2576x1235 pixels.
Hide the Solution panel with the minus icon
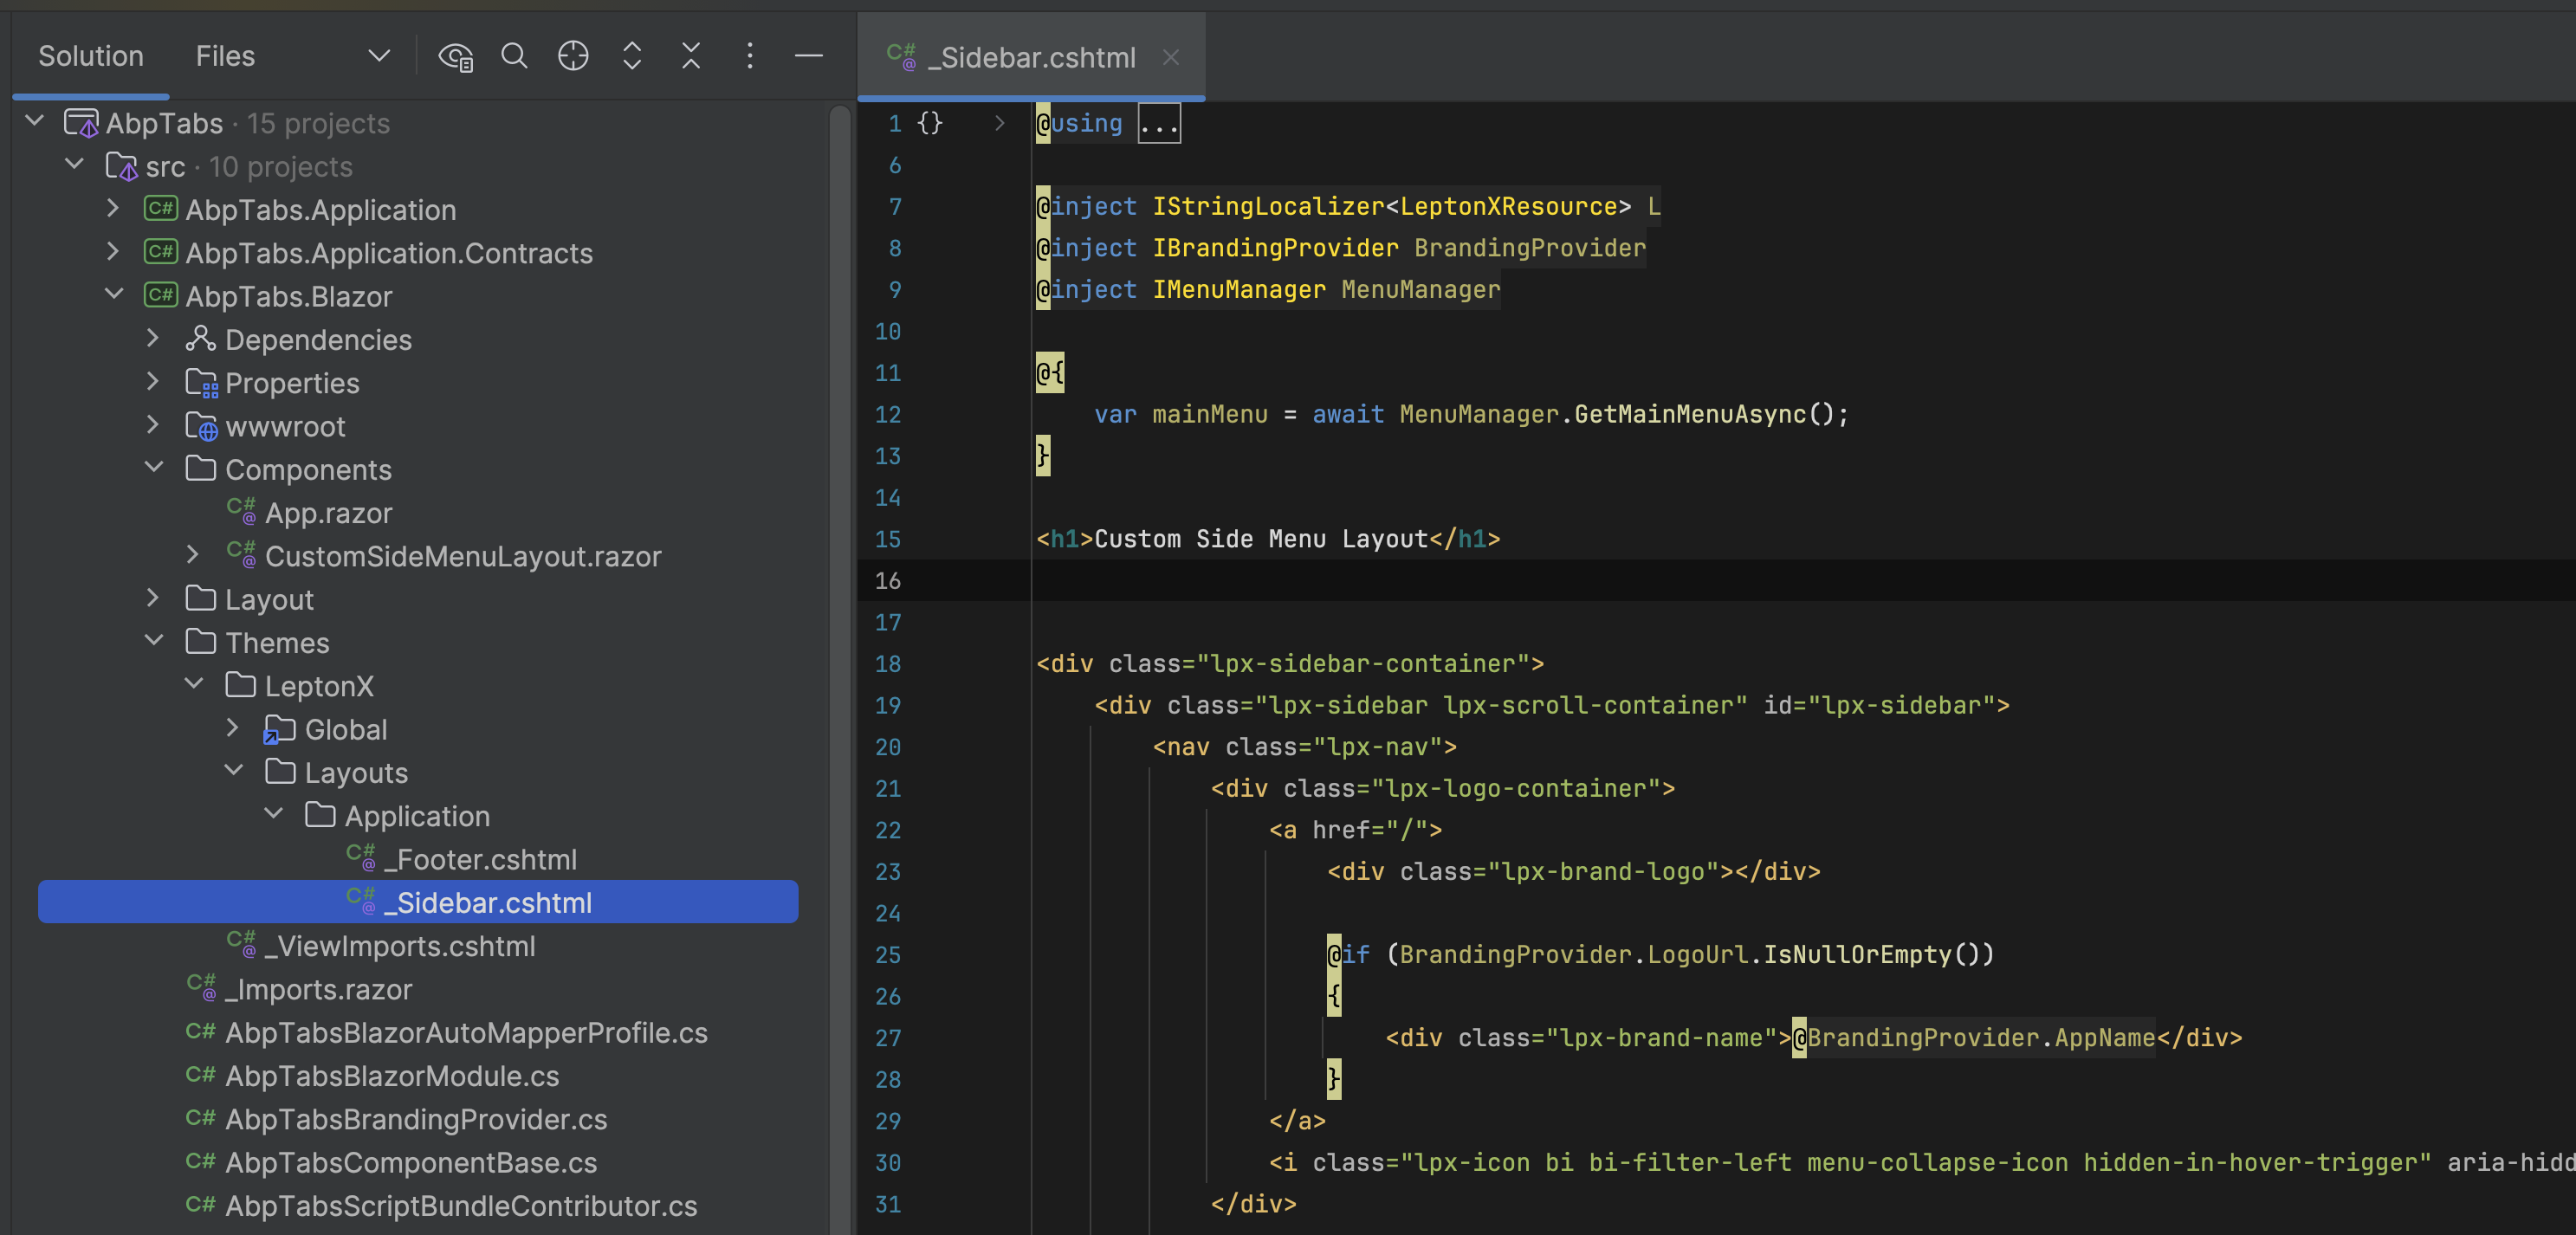point(808,56)
